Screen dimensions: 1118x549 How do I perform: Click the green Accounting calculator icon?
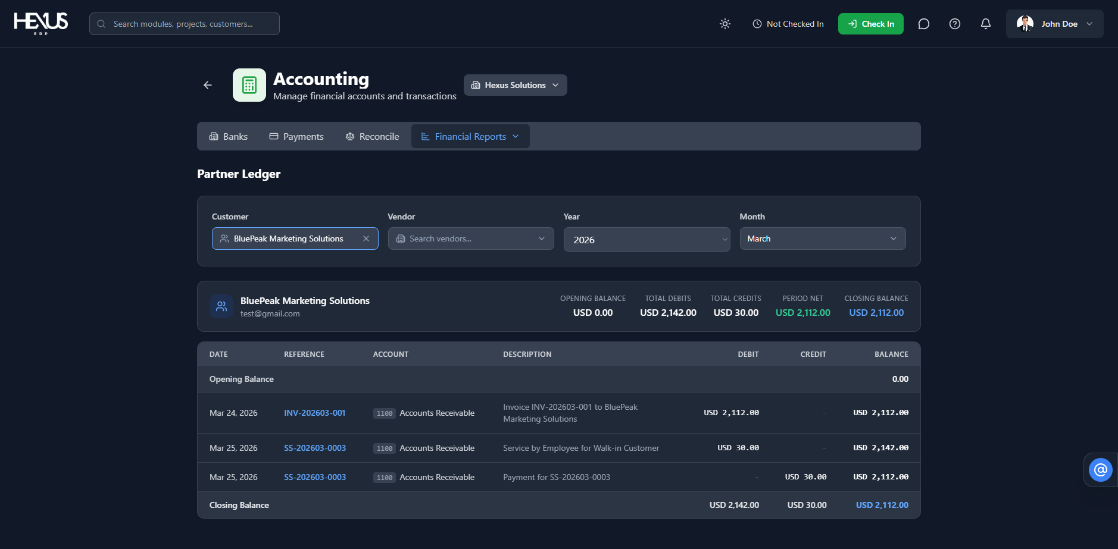(x=249, y=85)
